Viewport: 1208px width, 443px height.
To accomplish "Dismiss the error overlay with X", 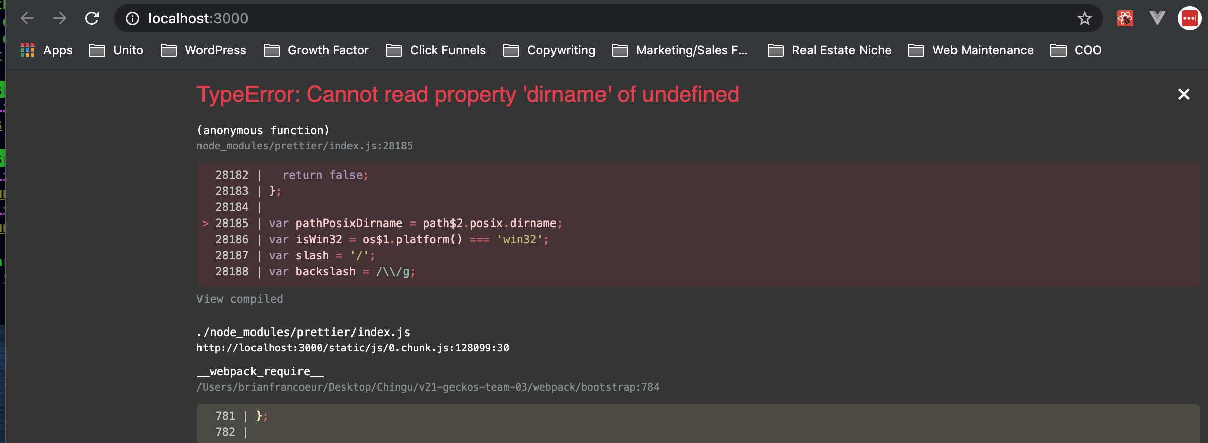I will [1184, 94].
